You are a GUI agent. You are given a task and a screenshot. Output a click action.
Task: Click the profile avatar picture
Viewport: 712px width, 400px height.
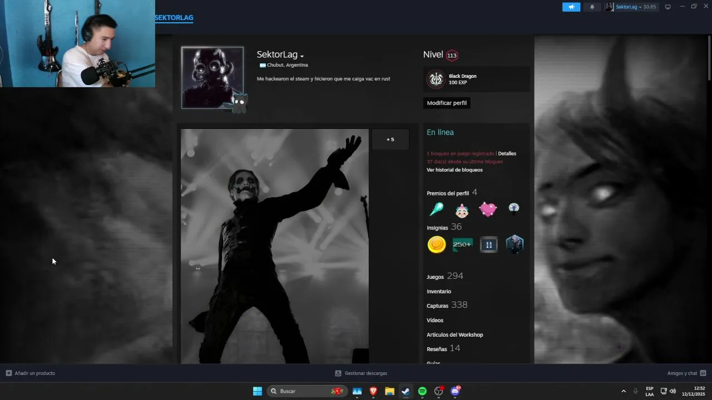pyautogui.click(x=212, y=77)
